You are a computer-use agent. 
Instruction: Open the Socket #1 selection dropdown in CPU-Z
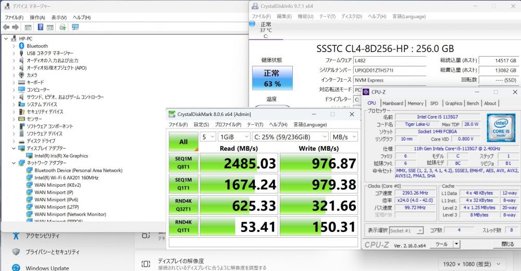point(406,230)
